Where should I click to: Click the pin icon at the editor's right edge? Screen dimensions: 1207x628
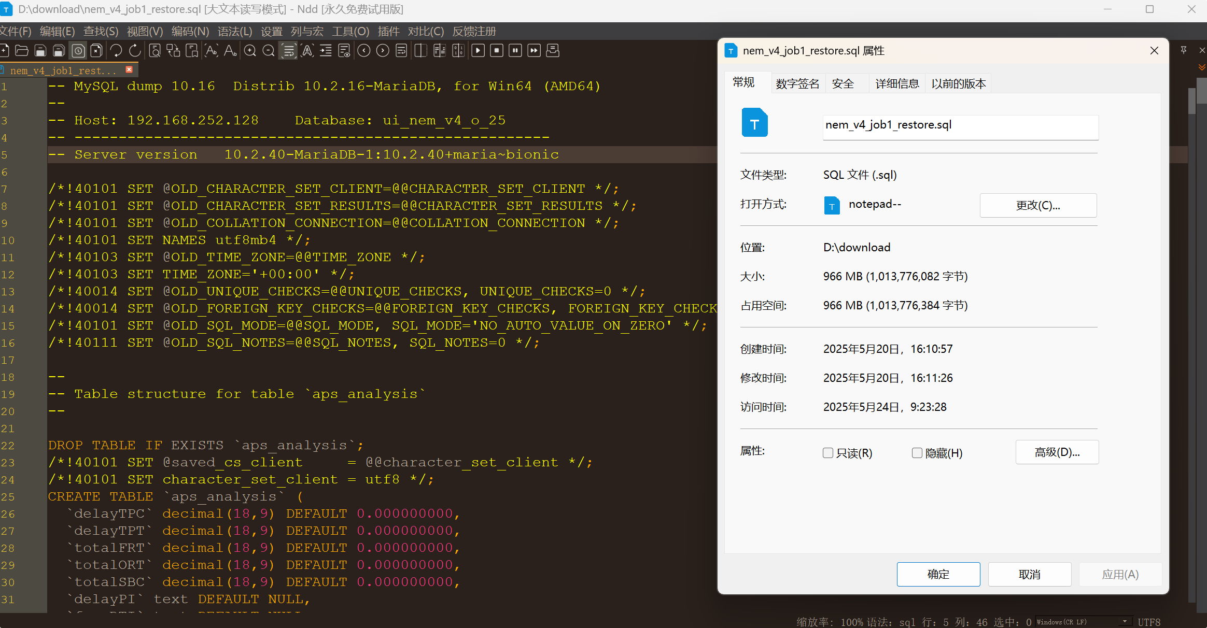point(1184,50)
